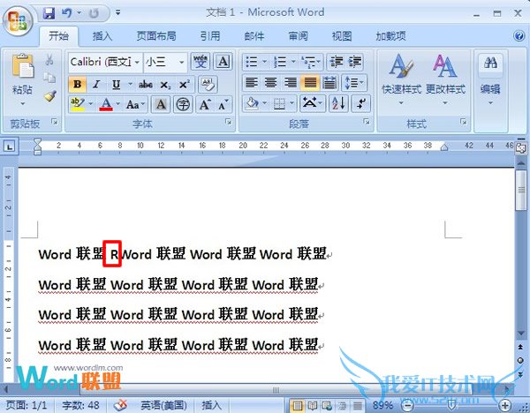Switch to the 视图 tab
The image size is (530, 413).
342,36
